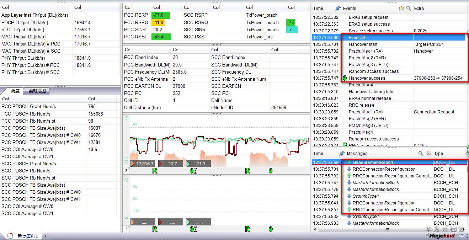469x240 pixels.
Task: Click the PCC SINR value 20.2
Action: coord(158,30)
